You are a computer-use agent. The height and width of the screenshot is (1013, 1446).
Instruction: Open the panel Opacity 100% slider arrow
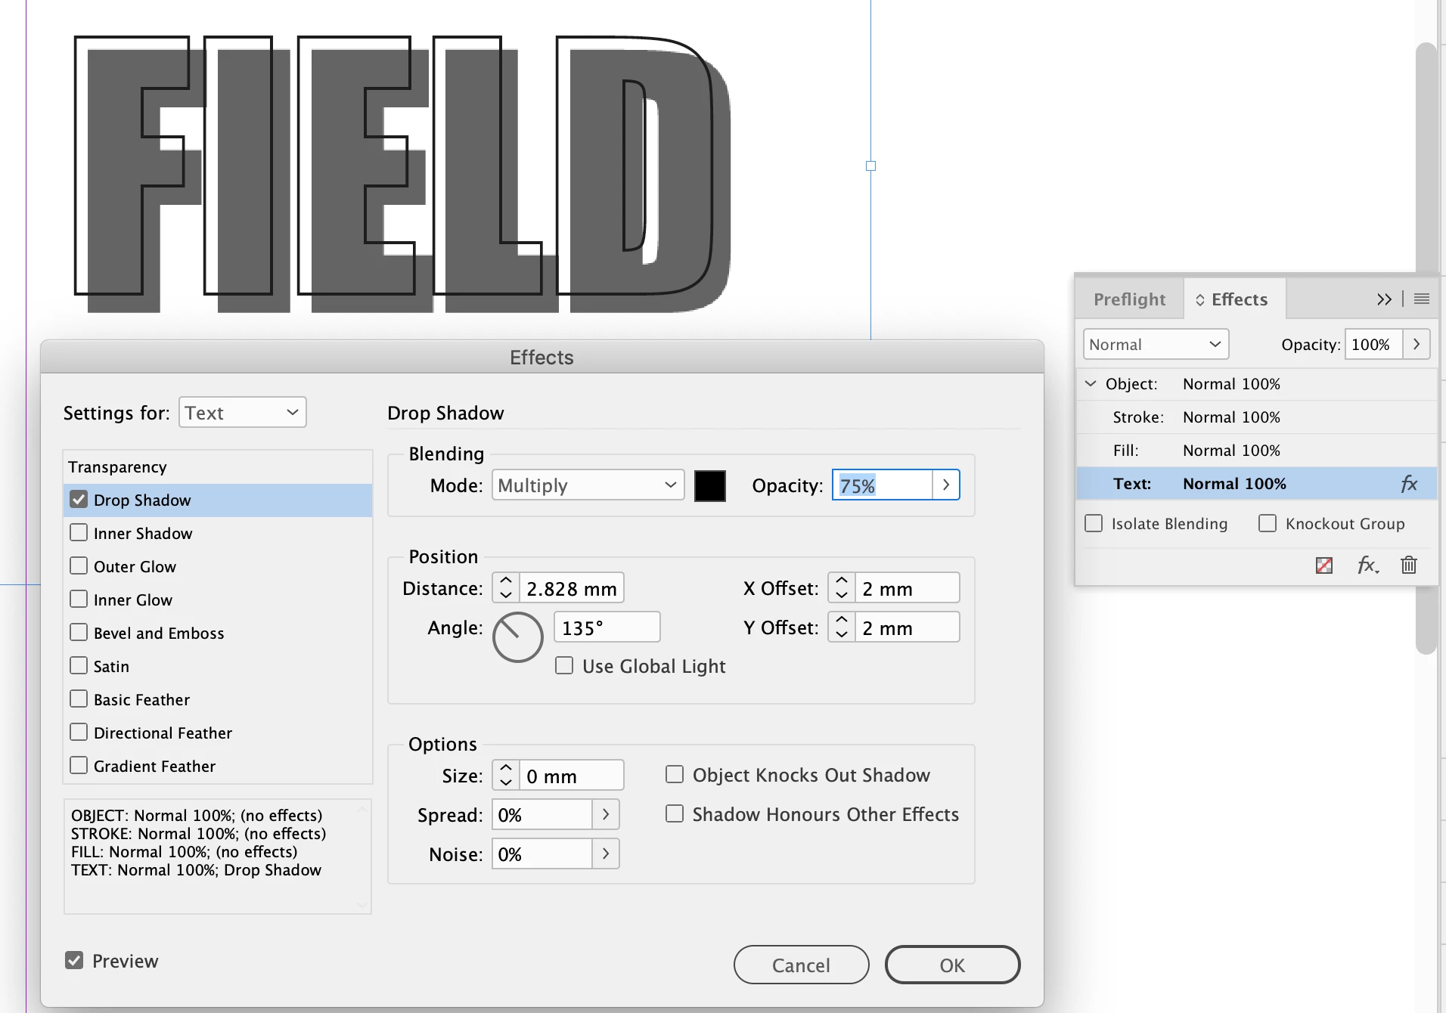(1417, 345)
